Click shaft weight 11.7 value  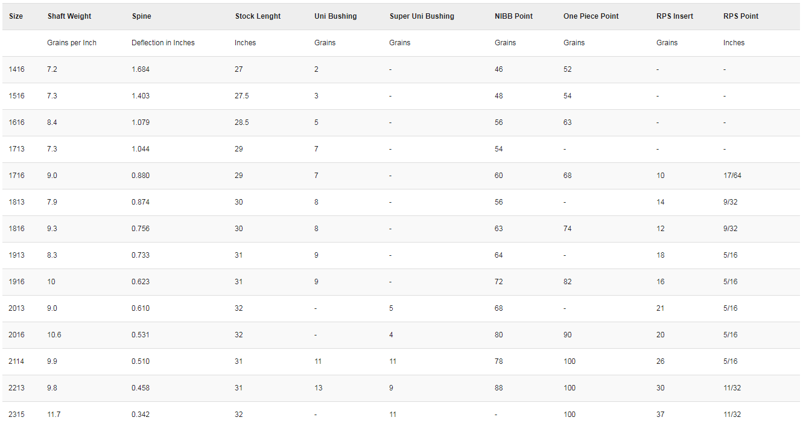[54, 415]
